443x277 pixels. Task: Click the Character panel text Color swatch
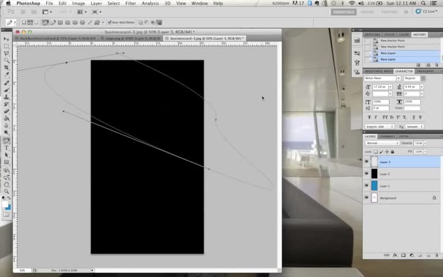pos(412,108)
